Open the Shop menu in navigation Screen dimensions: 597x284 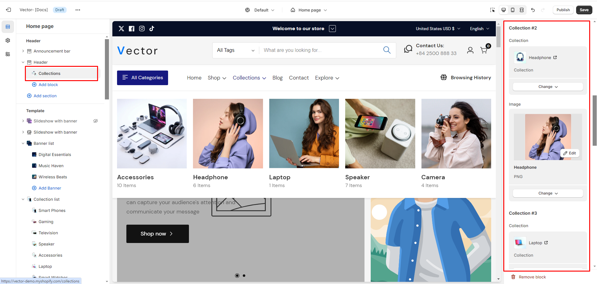pyautogui.click(x=217, y=78)
